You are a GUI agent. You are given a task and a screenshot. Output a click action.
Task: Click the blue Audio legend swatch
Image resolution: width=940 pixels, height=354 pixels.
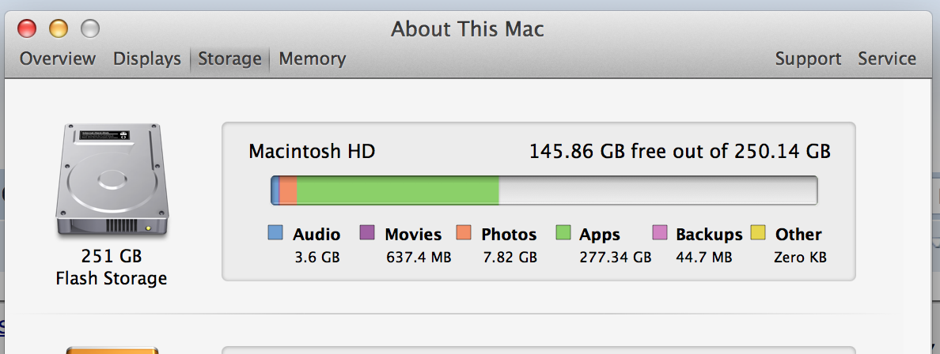coord(275,232)
